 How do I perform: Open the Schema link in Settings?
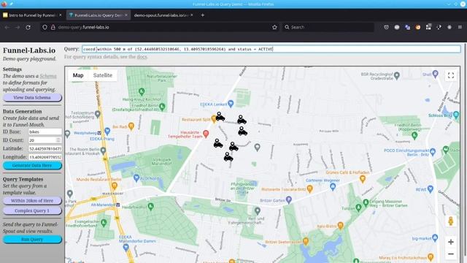[48, 76]
